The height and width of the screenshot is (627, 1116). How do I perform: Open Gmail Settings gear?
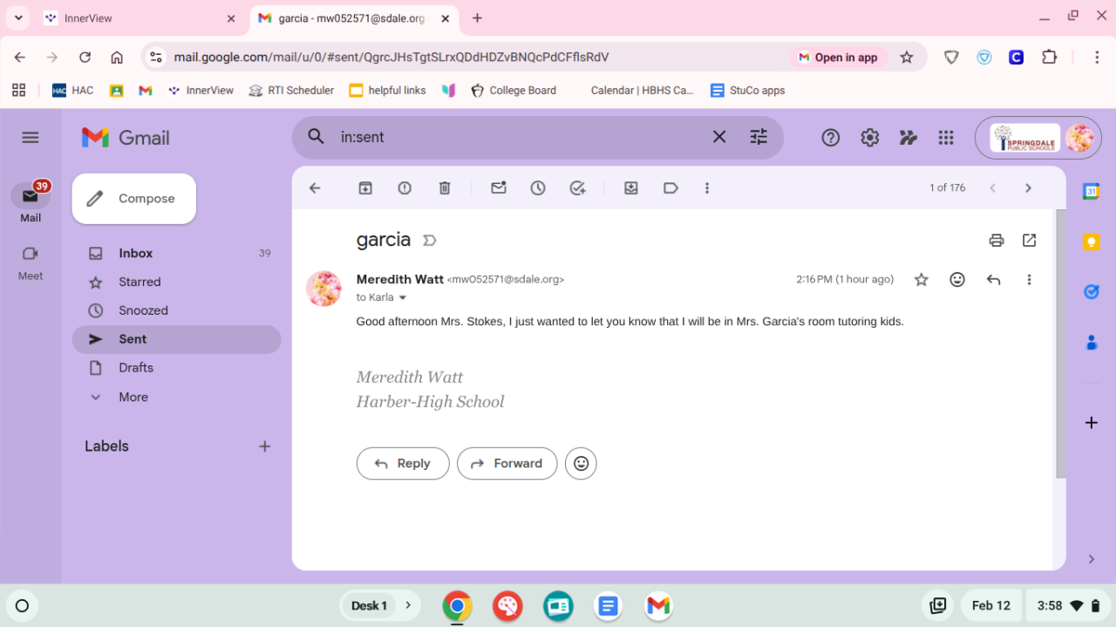(869, 138)
